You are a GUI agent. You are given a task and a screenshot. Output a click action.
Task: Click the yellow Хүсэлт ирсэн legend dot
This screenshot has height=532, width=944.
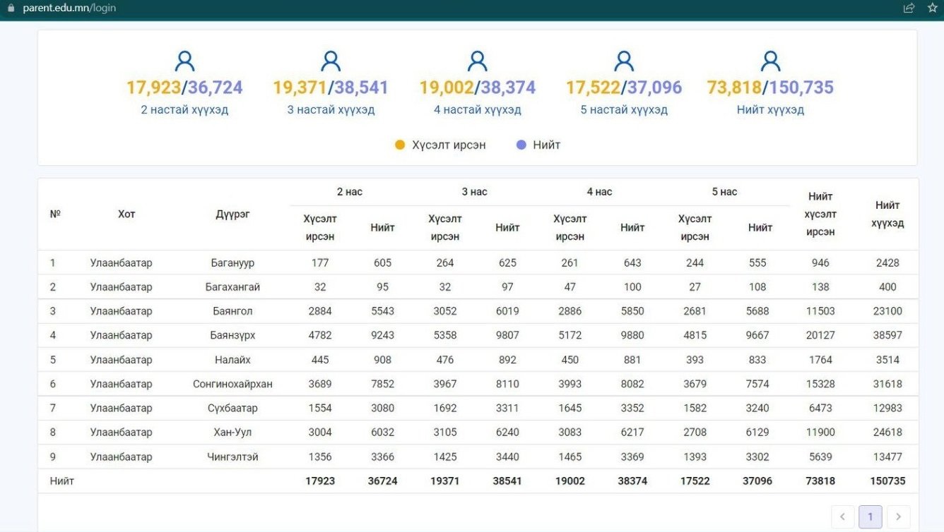[x=400, y=145]
